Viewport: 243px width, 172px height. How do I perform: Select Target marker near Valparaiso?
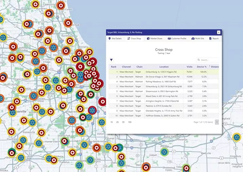[186, 168]
